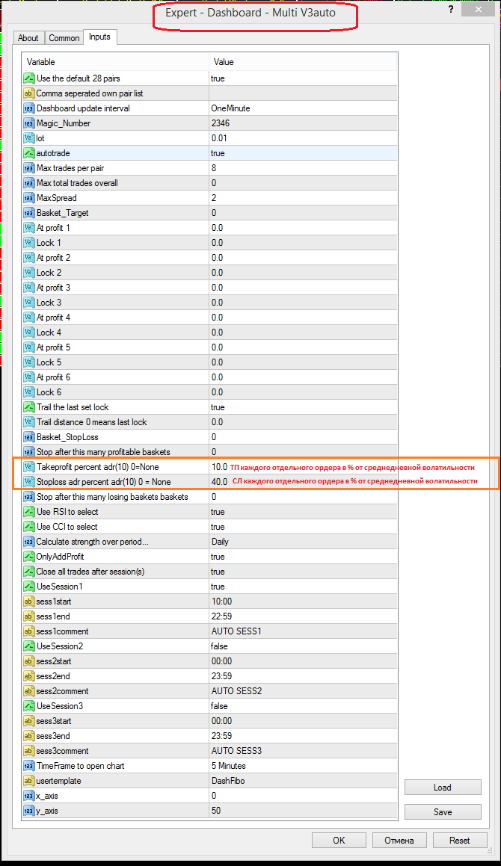The width and height of the screenshot is (501, 866).
Task: Click the Stoploss value 40.0
Action: (x=220, y=482)
